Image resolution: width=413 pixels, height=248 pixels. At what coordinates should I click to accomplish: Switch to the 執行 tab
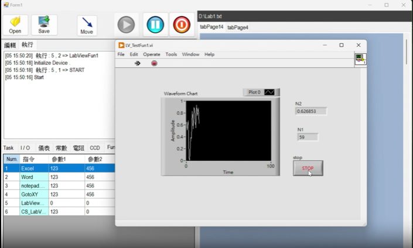click(x=28, y=44)
